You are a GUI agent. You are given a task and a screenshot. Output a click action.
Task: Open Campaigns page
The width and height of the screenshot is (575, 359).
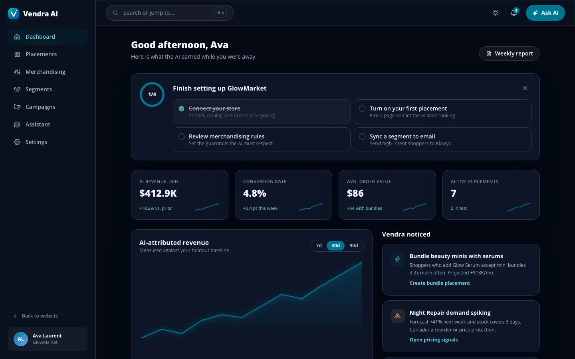click(48, 107)
